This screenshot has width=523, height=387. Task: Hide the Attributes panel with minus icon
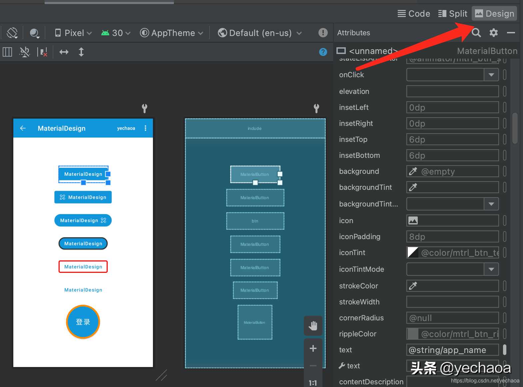[511, 33]
